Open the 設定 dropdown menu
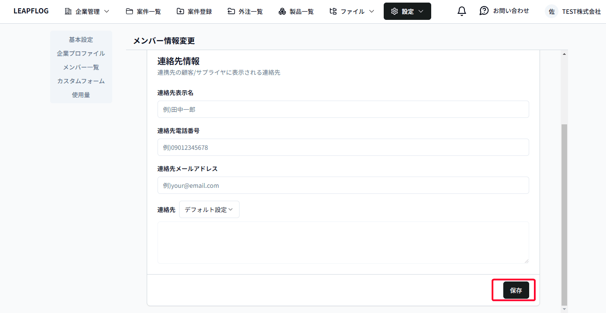 [x=407, y=11]
